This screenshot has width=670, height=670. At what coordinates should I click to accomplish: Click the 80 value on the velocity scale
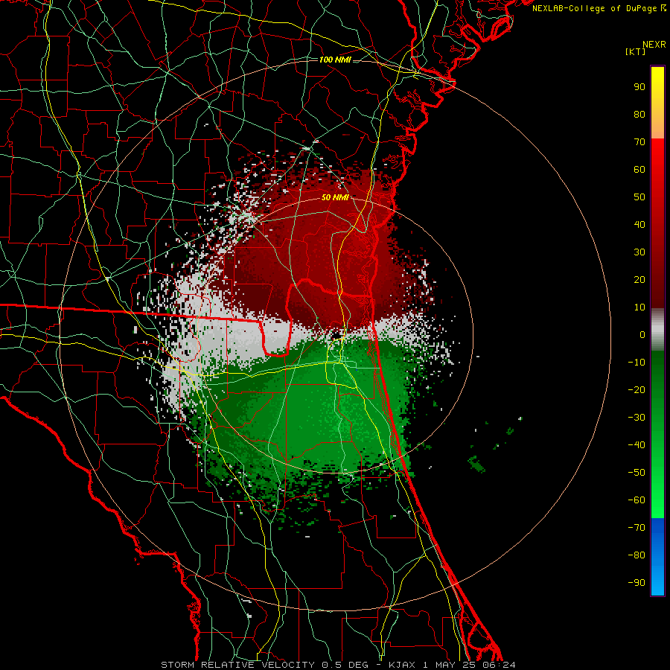[x=639, y=114]
